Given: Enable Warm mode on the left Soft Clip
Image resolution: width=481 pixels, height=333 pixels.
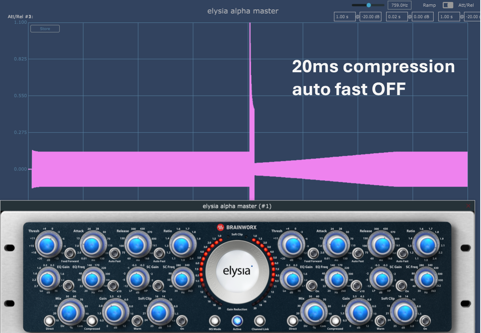Looking at the screenshot, I should click(137, 321).
